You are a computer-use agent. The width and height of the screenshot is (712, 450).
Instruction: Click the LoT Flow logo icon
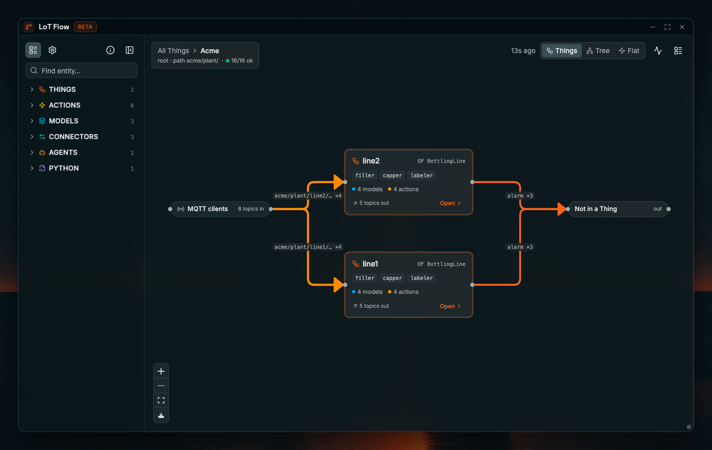29,27
